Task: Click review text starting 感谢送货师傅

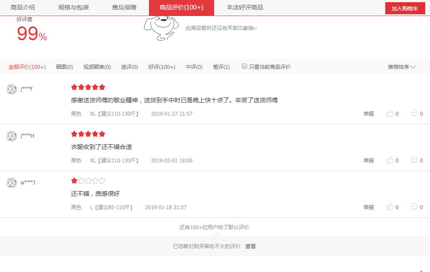Action: [175, 100]
